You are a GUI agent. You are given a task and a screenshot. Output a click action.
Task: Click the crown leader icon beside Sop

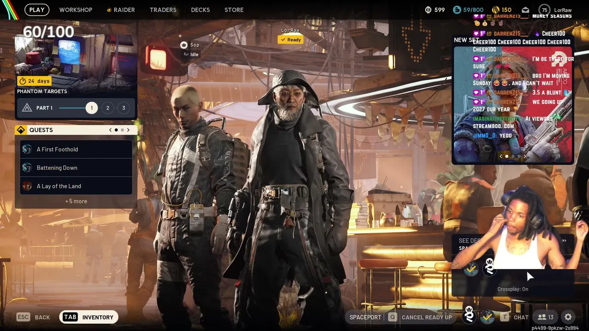click(x=184, y=45)
